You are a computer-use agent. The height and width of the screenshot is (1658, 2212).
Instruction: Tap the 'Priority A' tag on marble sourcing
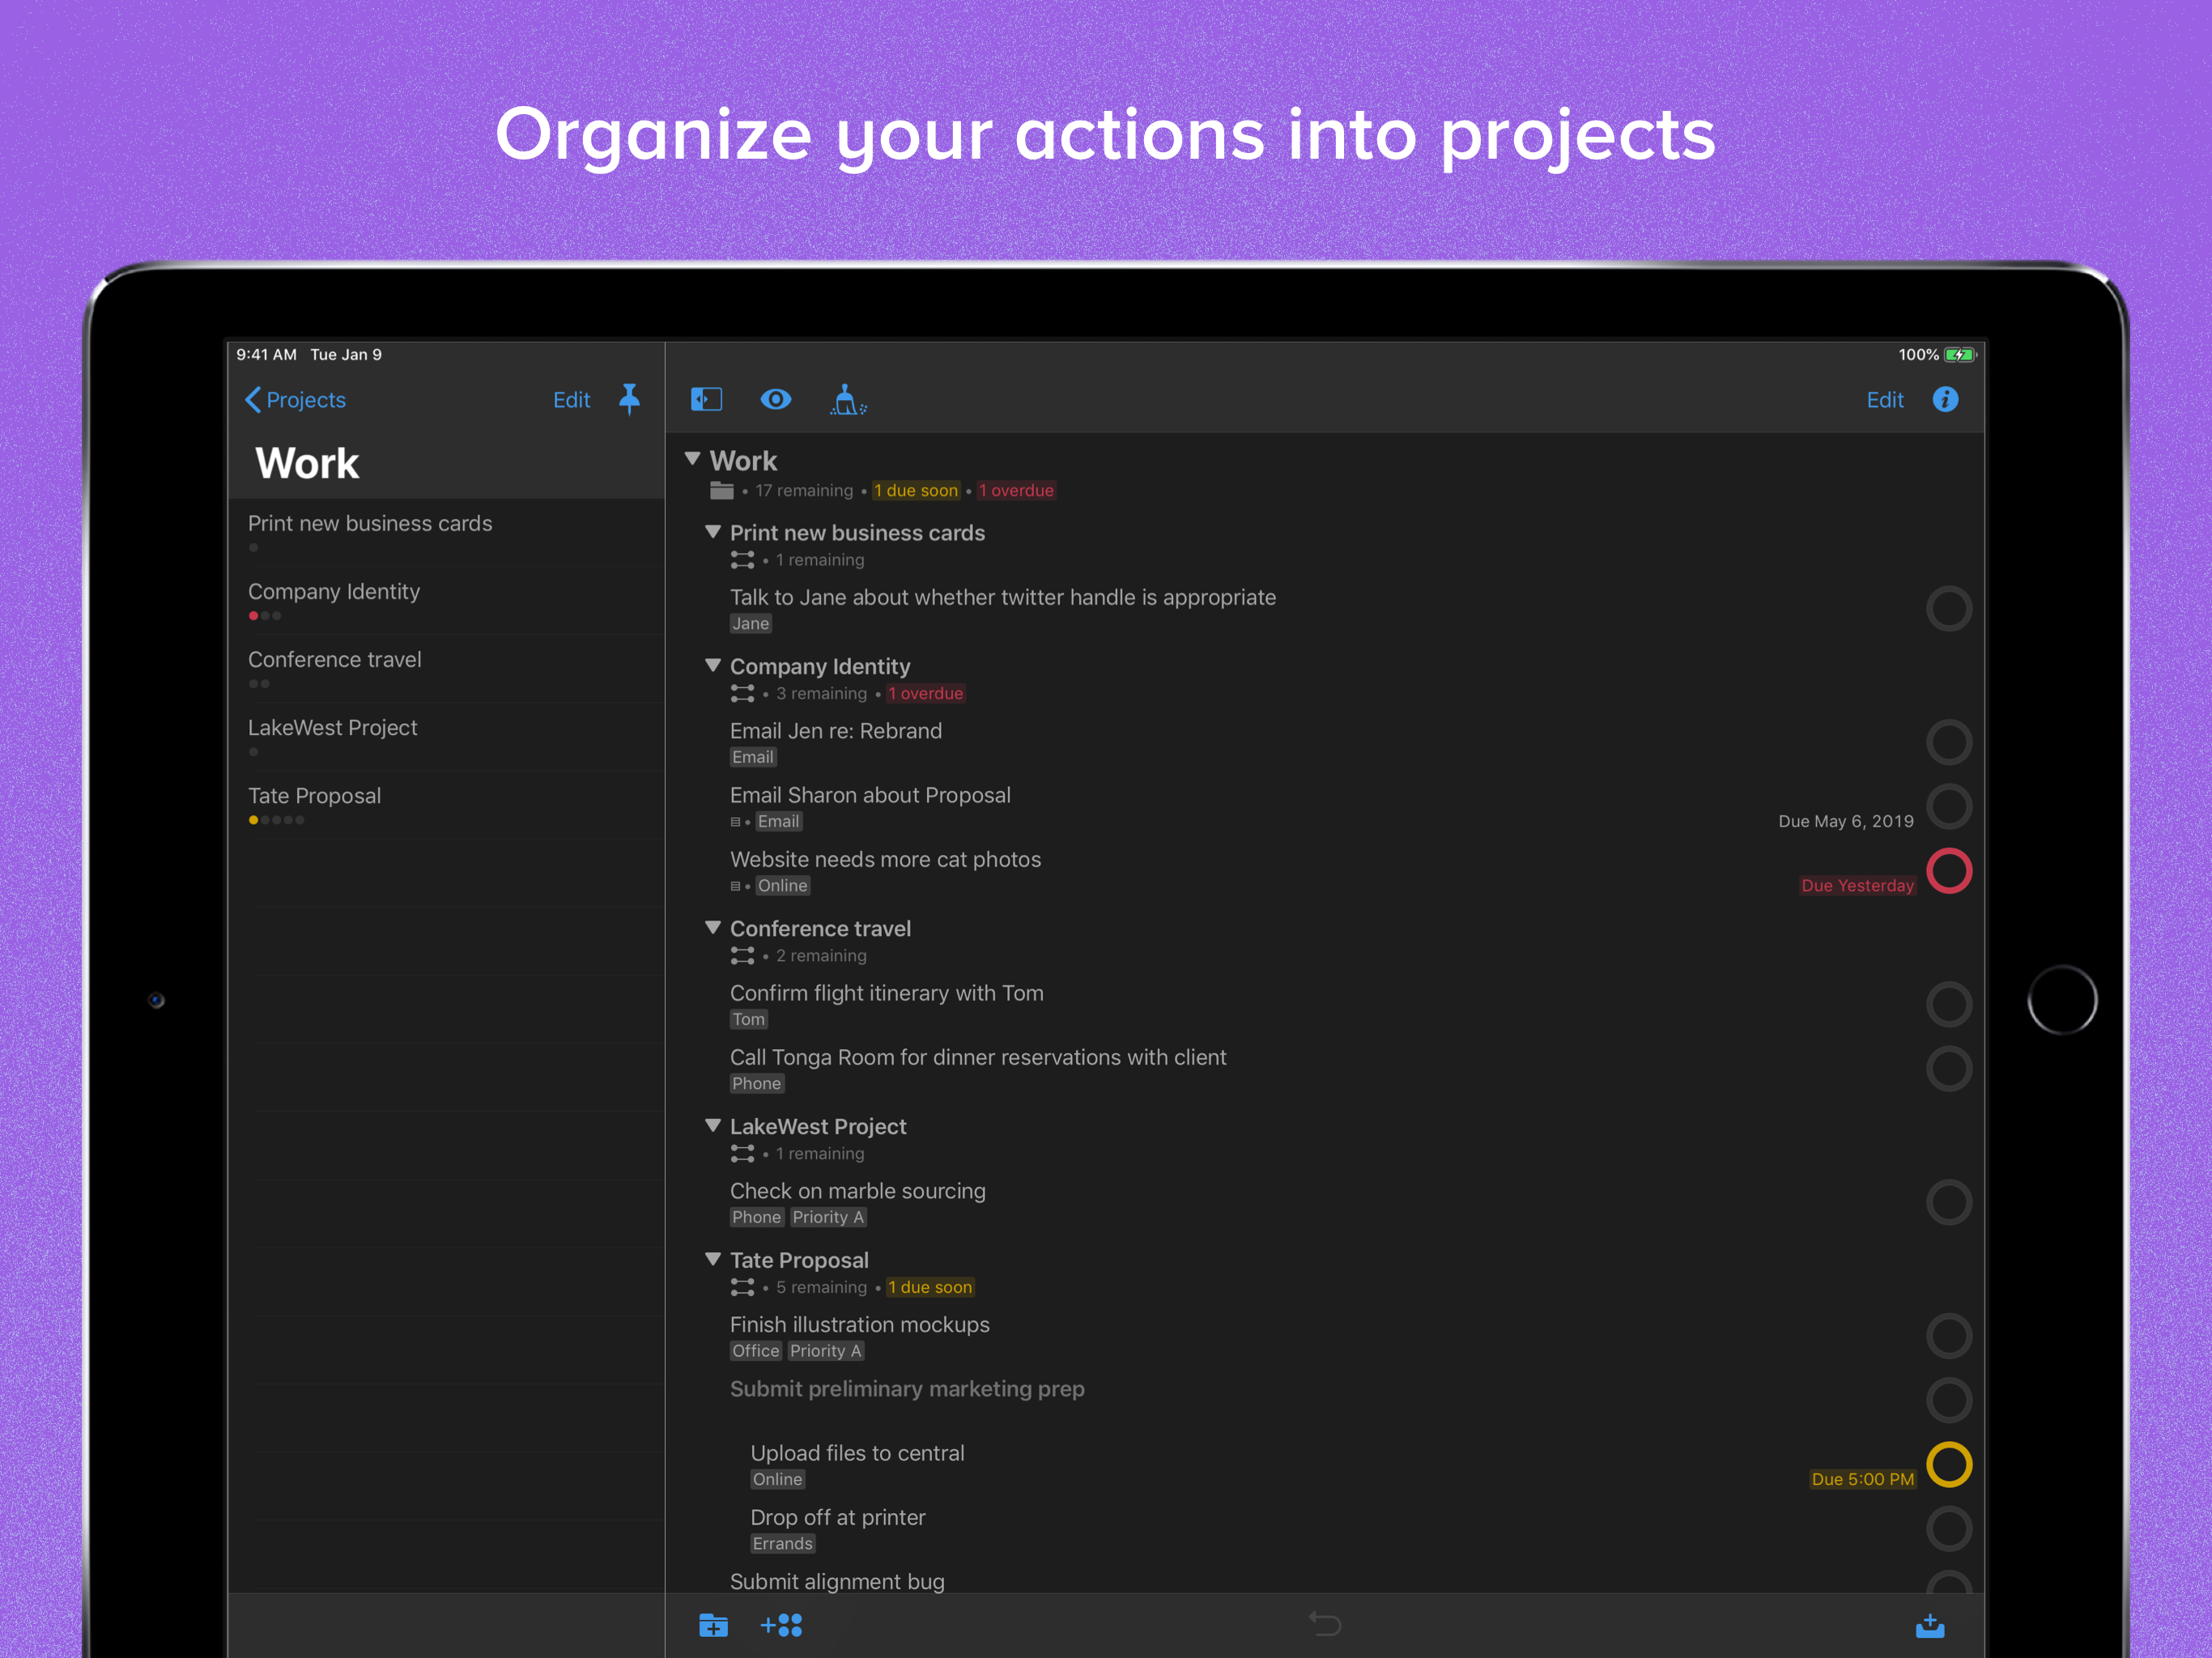(x=828, y=1217)
